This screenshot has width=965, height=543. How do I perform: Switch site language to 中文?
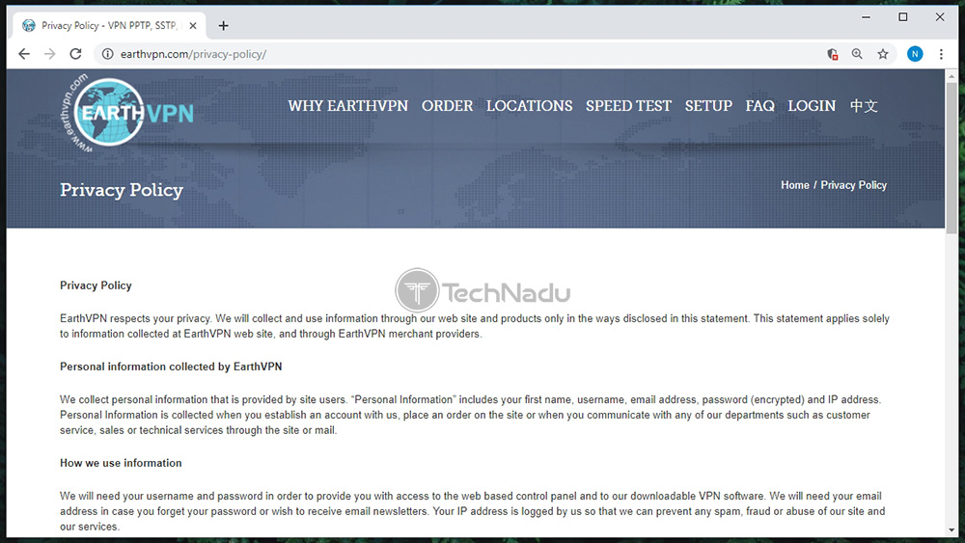[x=864, y=106]
